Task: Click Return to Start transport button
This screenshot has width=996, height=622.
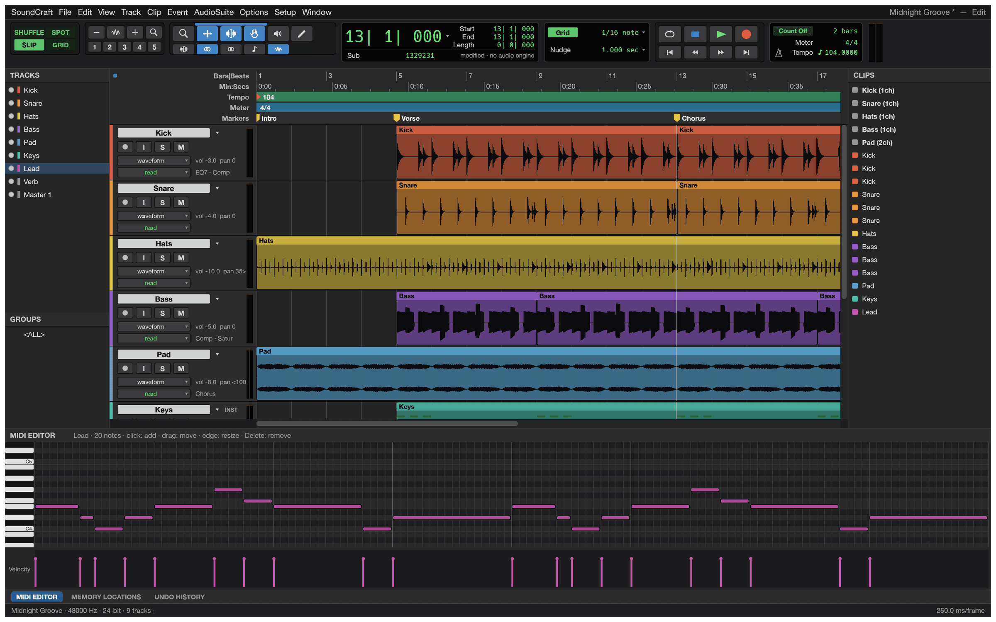Action: pos(670,52)
